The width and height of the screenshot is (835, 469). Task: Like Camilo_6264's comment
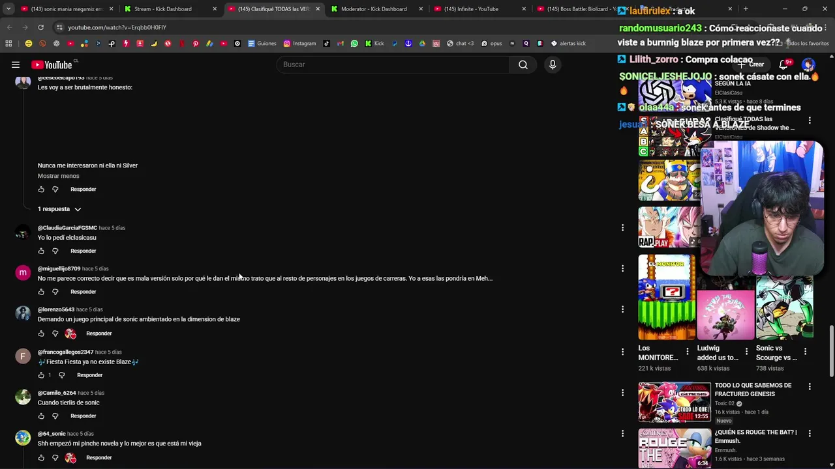coord(41,416)
